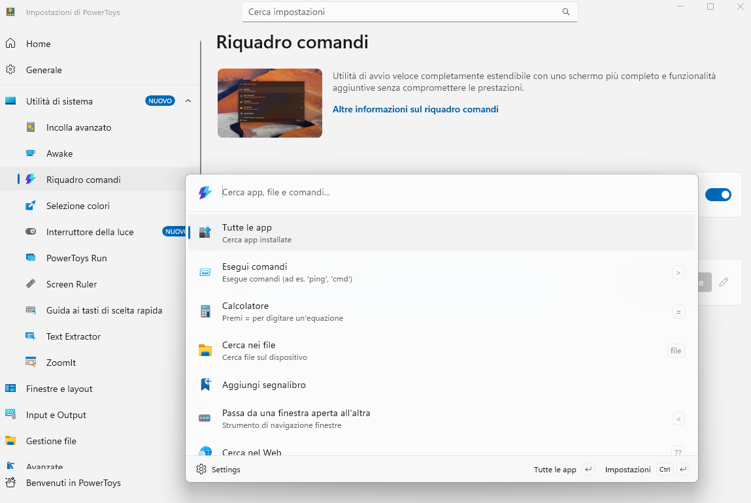Open the Generale settings page

[44, 70]
